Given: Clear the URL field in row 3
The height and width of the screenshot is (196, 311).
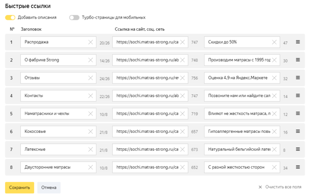Looking at the screenshot, I should pos(183,78).
